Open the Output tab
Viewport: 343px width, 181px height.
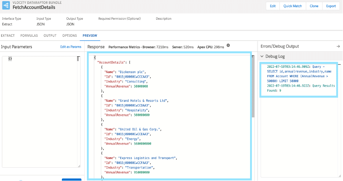point(50,36)
